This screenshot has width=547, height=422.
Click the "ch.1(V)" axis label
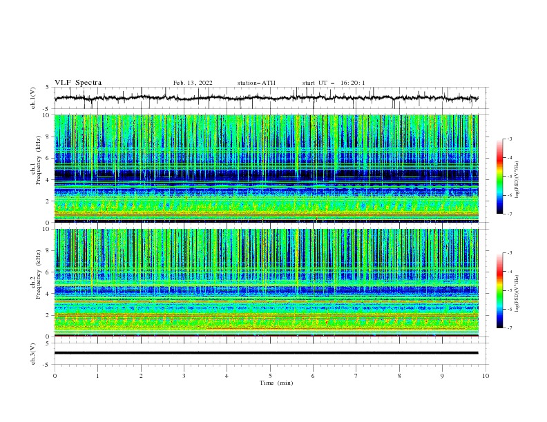click(x=33, y=98)
